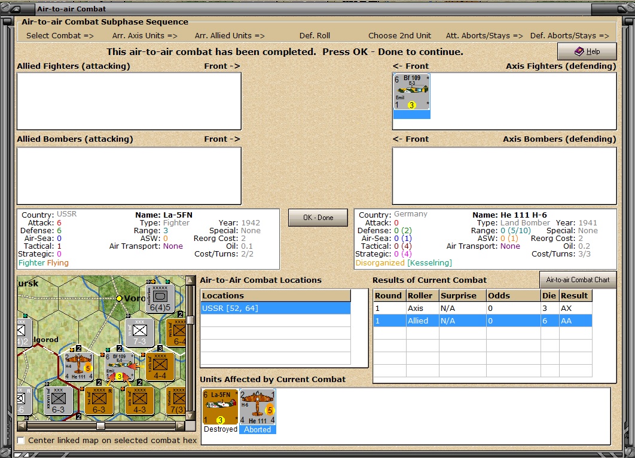Open the Air-to-air Combat Chart

point(578,280)
